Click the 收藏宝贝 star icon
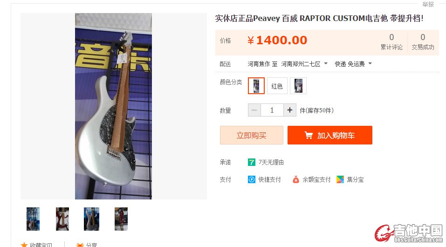Screen dimensions: 446x247 coord(24,245)
